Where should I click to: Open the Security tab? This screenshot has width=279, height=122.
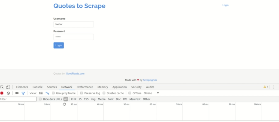[x=136, y=87]
